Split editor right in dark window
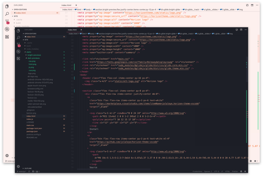 pos(241,30)
